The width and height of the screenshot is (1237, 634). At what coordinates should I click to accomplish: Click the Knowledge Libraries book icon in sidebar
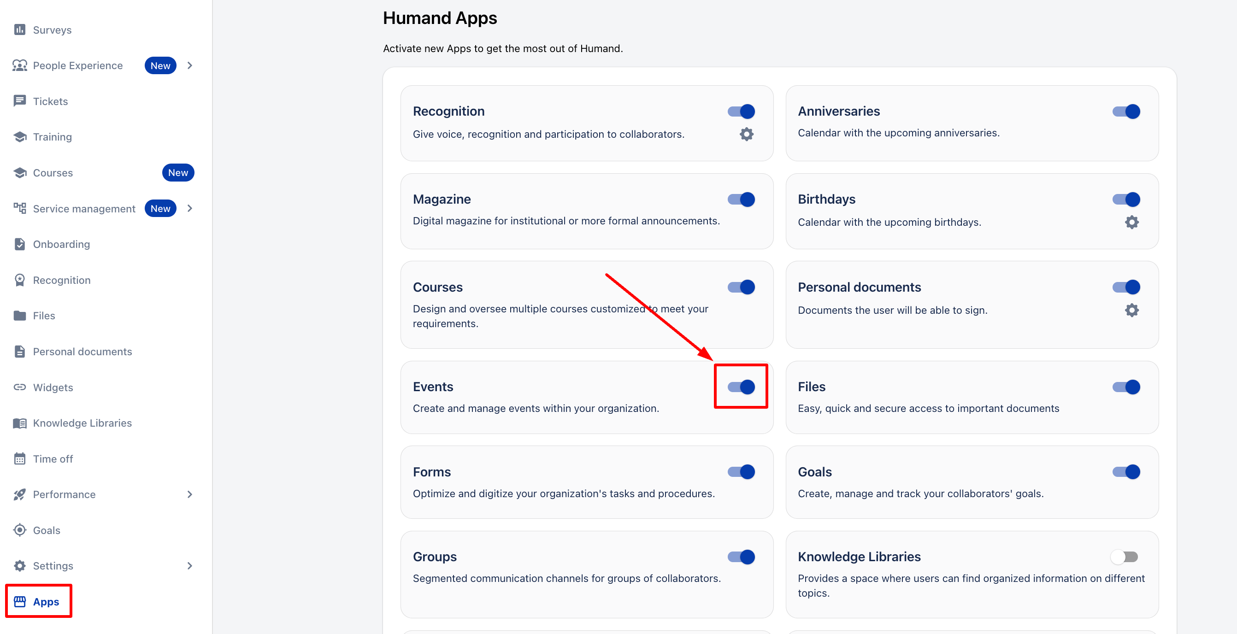click(x=20, y=423)
